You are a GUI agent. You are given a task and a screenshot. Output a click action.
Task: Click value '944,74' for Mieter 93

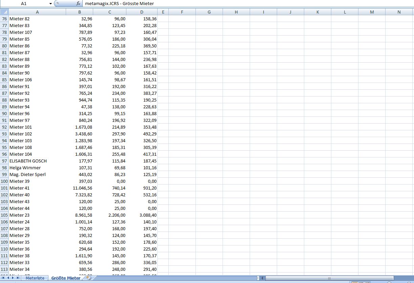(x=85, y=100)
